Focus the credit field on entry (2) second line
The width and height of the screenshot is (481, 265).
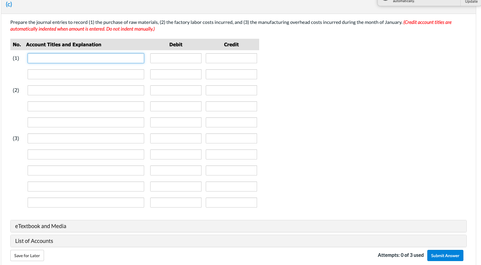tap(231, 106)
